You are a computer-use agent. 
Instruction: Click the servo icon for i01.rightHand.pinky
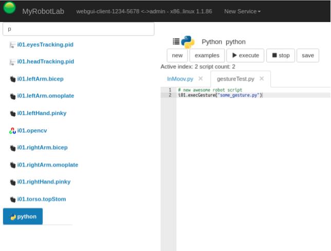pyautogui.click(x=13, y=182)
